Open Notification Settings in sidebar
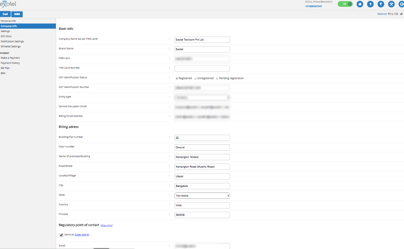Screen dimensions: 404x249 12,41
